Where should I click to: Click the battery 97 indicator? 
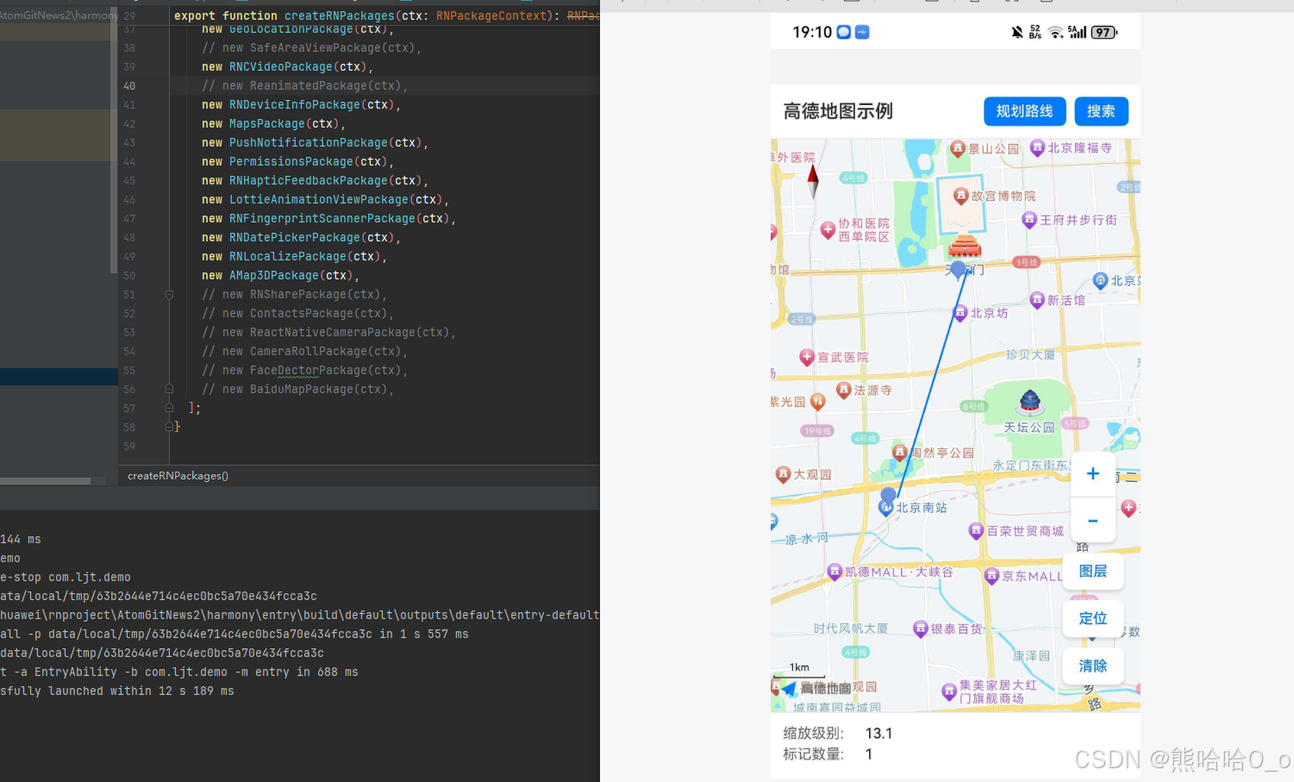pyautogui.click(x=1104, y=32)
